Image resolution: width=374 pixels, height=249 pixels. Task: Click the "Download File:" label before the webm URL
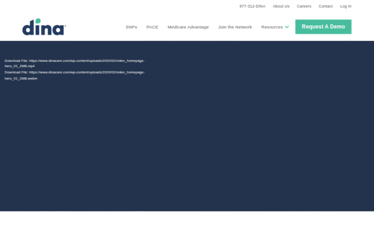[16, 72]
